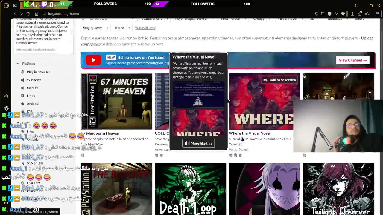
Task: Filter by macOS platform
Action: pos(30,88)
